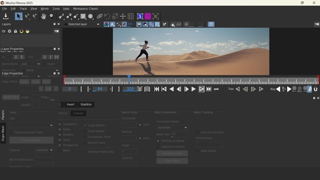The width and height of the screenshot is (320, 180).
Task: Click the out point field showing 329
Action: (x=130, y=89)
